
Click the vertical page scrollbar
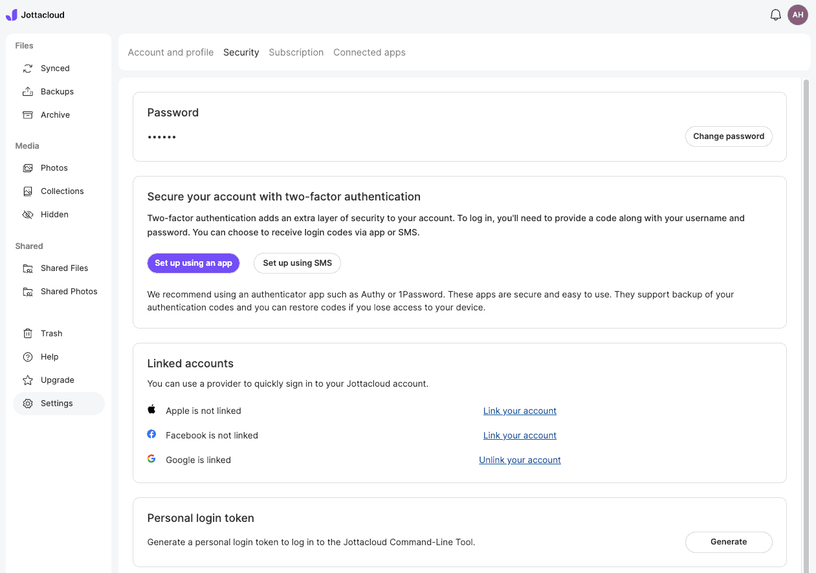(x=806, y=323)
